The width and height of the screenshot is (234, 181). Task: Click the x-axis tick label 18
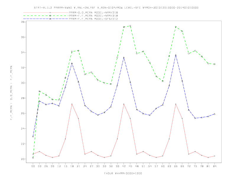click(72, 166)
